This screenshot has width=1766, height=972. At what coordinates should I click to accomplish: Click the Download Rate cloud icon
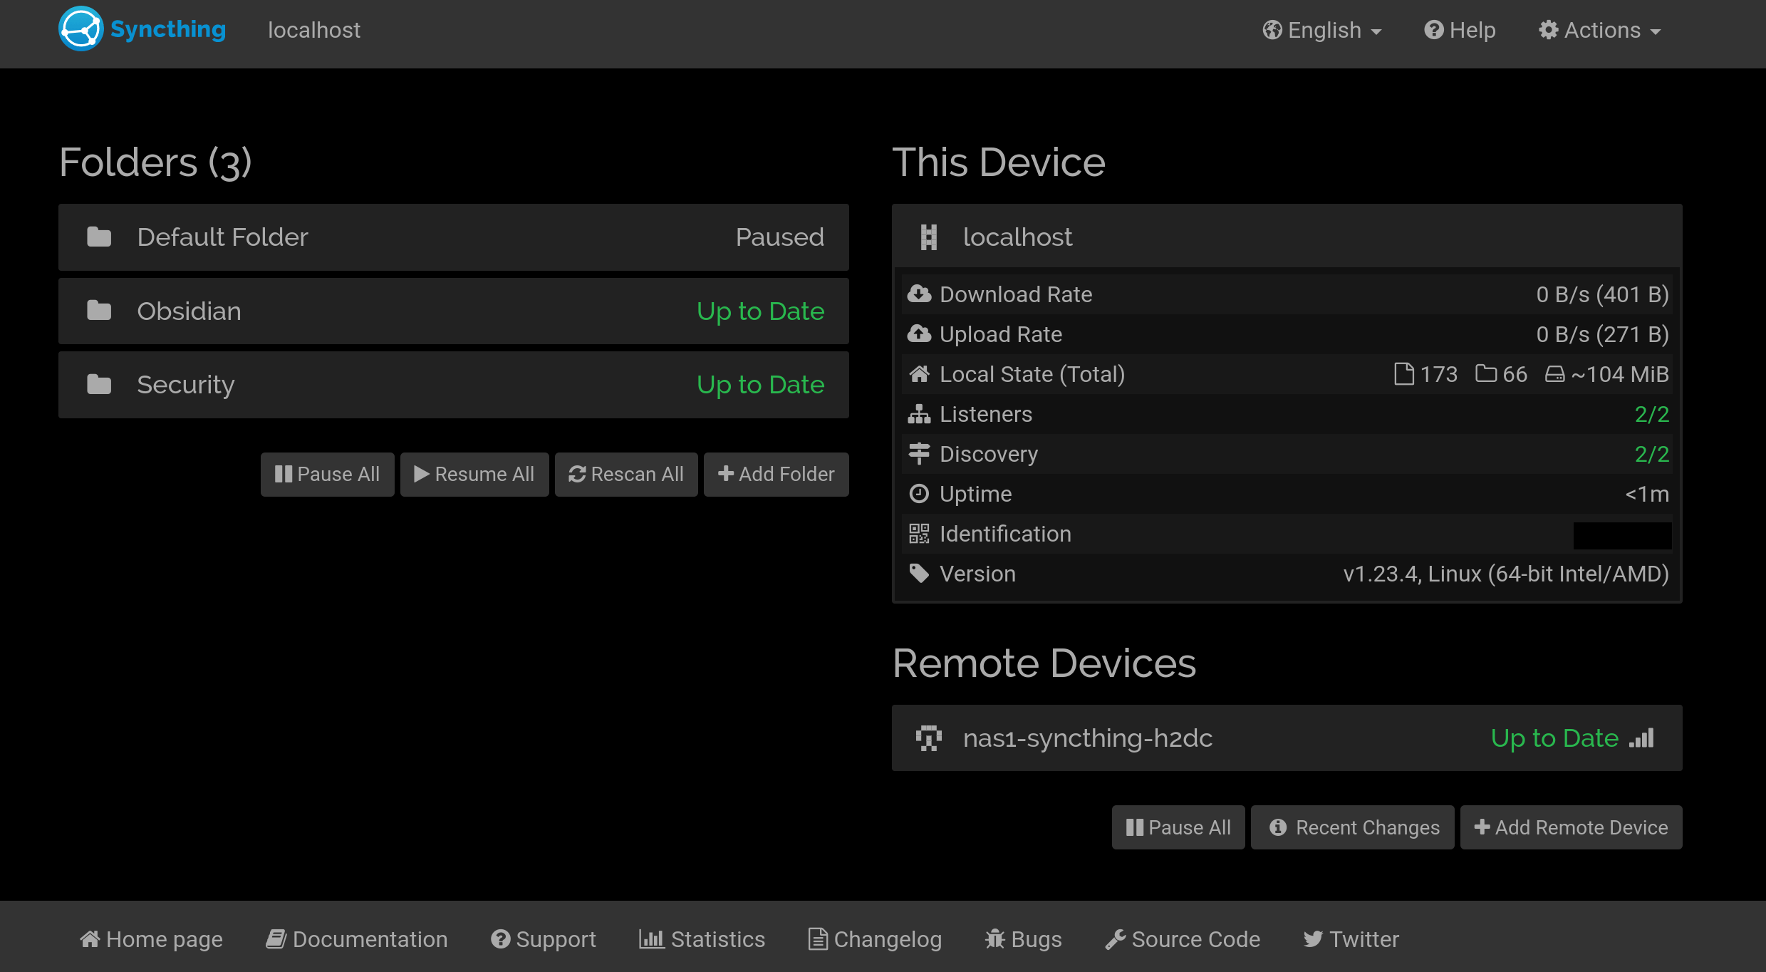pos(920,294)
